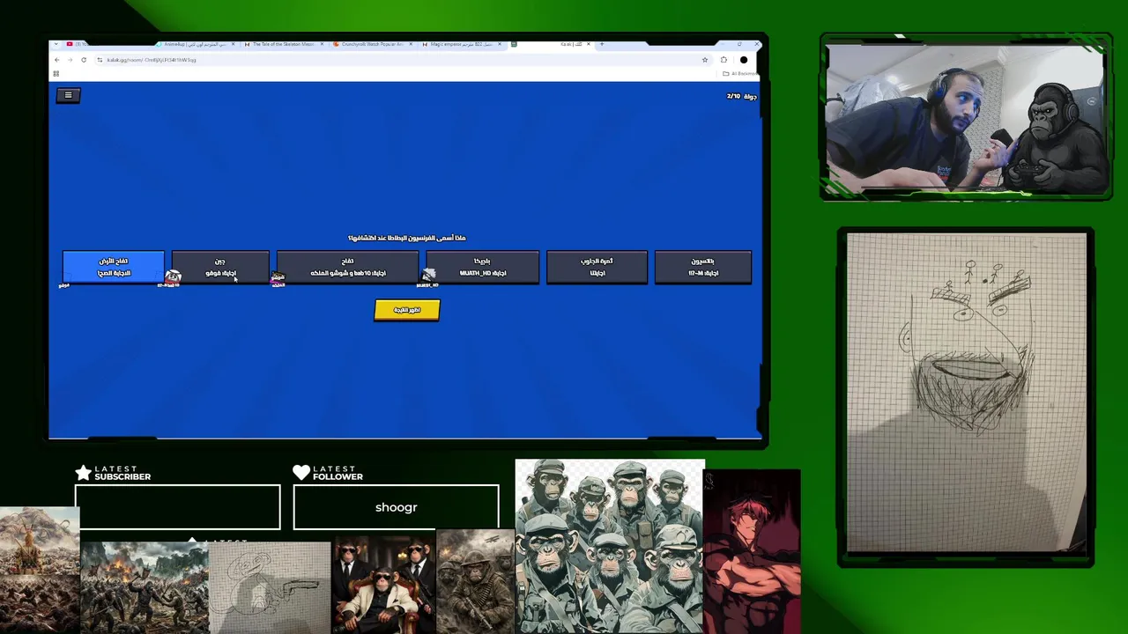Select the answer card labeled أميرة الجنوب
The width and height of the screenshot is (1128, 634).
tap(597, 267)
